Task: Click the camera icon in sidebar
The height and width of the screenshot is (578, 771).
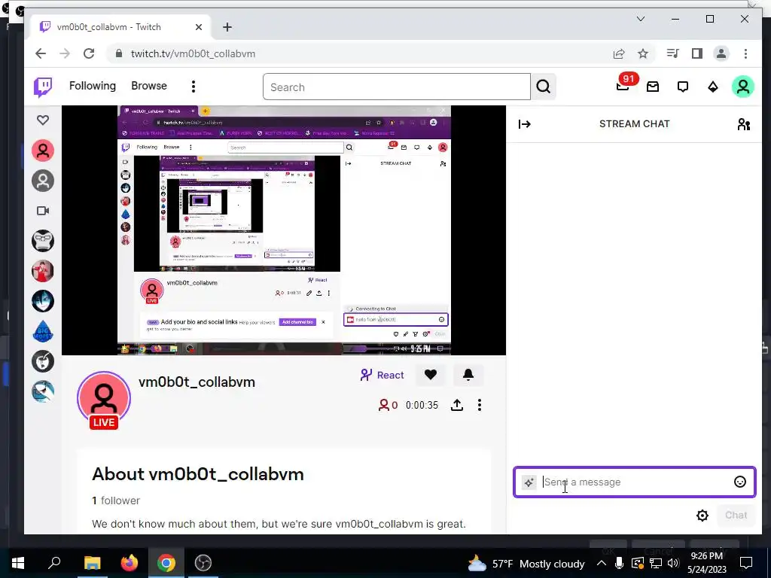Action: 43,211
